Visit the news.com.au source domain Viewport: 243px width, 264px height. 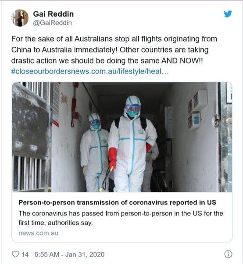tap(38, 233)
